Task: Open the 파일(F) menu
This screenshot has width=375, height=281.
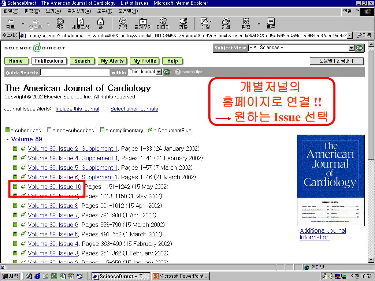Action: point(11,11)
